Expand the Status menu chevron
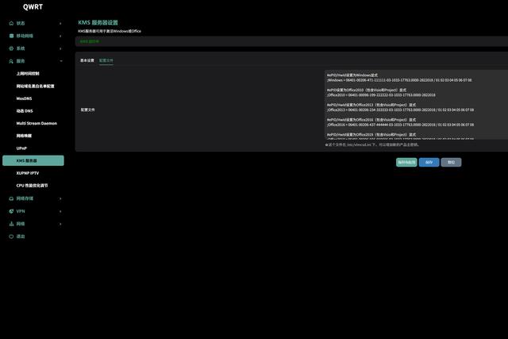 pos(60,23)
